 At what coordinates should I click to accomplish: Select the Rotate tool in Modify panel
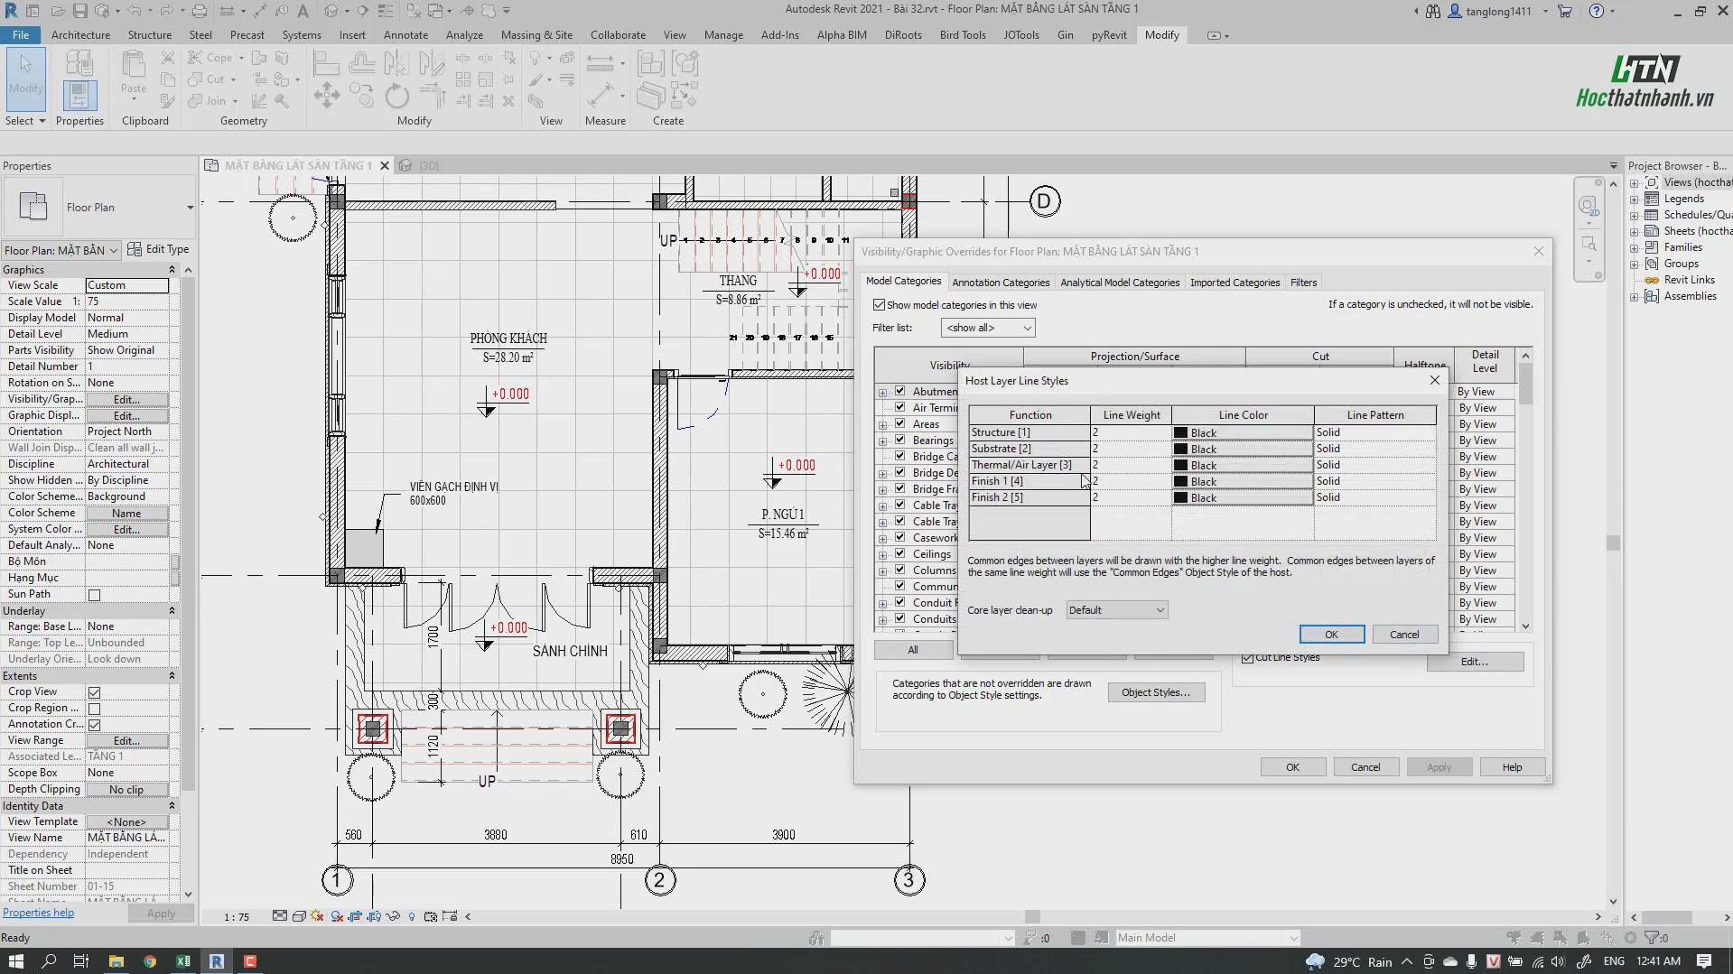[x=396, y=95]
